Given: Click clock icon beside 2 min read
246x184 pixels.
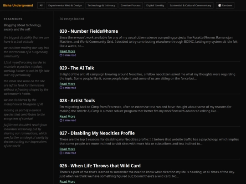Looking at the screenshot, I should click(61, 120).
